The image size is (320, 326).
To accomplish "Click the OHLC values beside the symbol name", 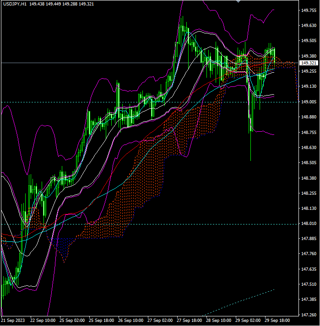I will click(61, 4).
